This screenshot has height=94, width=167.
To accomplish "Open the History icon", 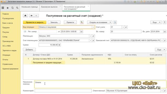I will [x=13, y=8].
